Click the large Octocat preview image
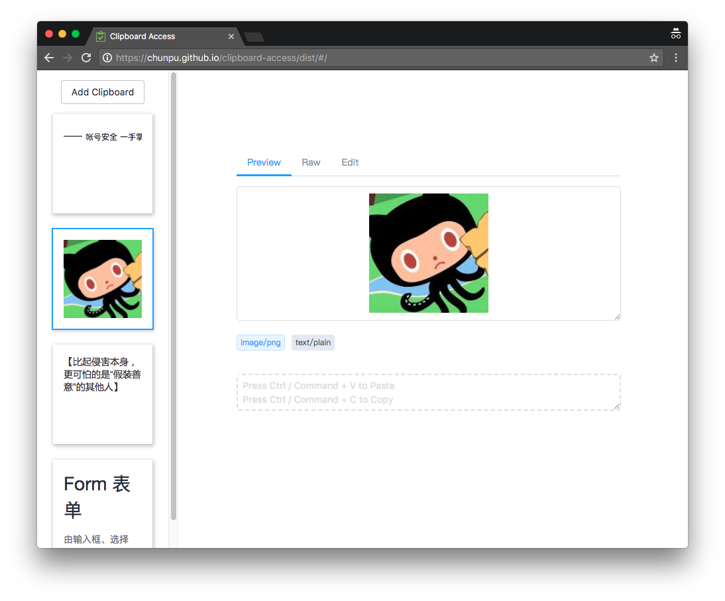 (429, 253)
